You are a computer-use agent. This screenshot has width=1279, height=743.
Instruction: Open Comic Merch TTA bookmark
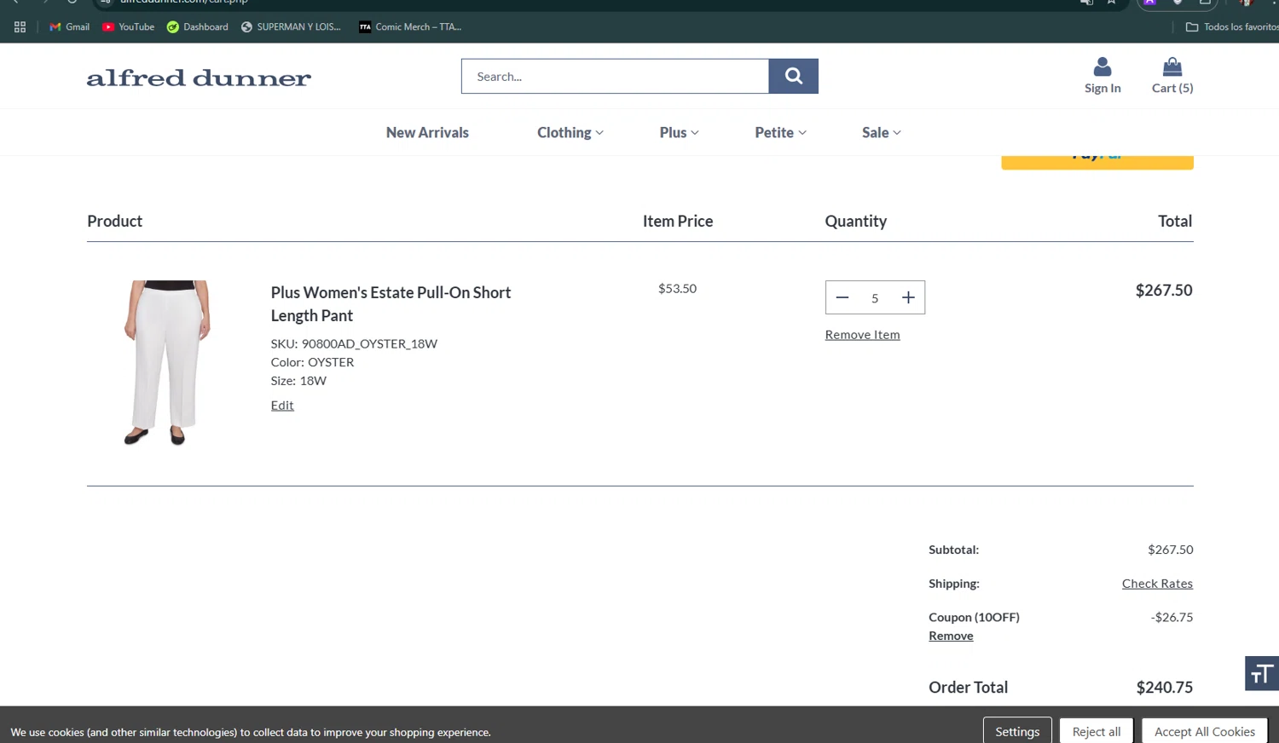pyautogui.click(x=410, y=27)
